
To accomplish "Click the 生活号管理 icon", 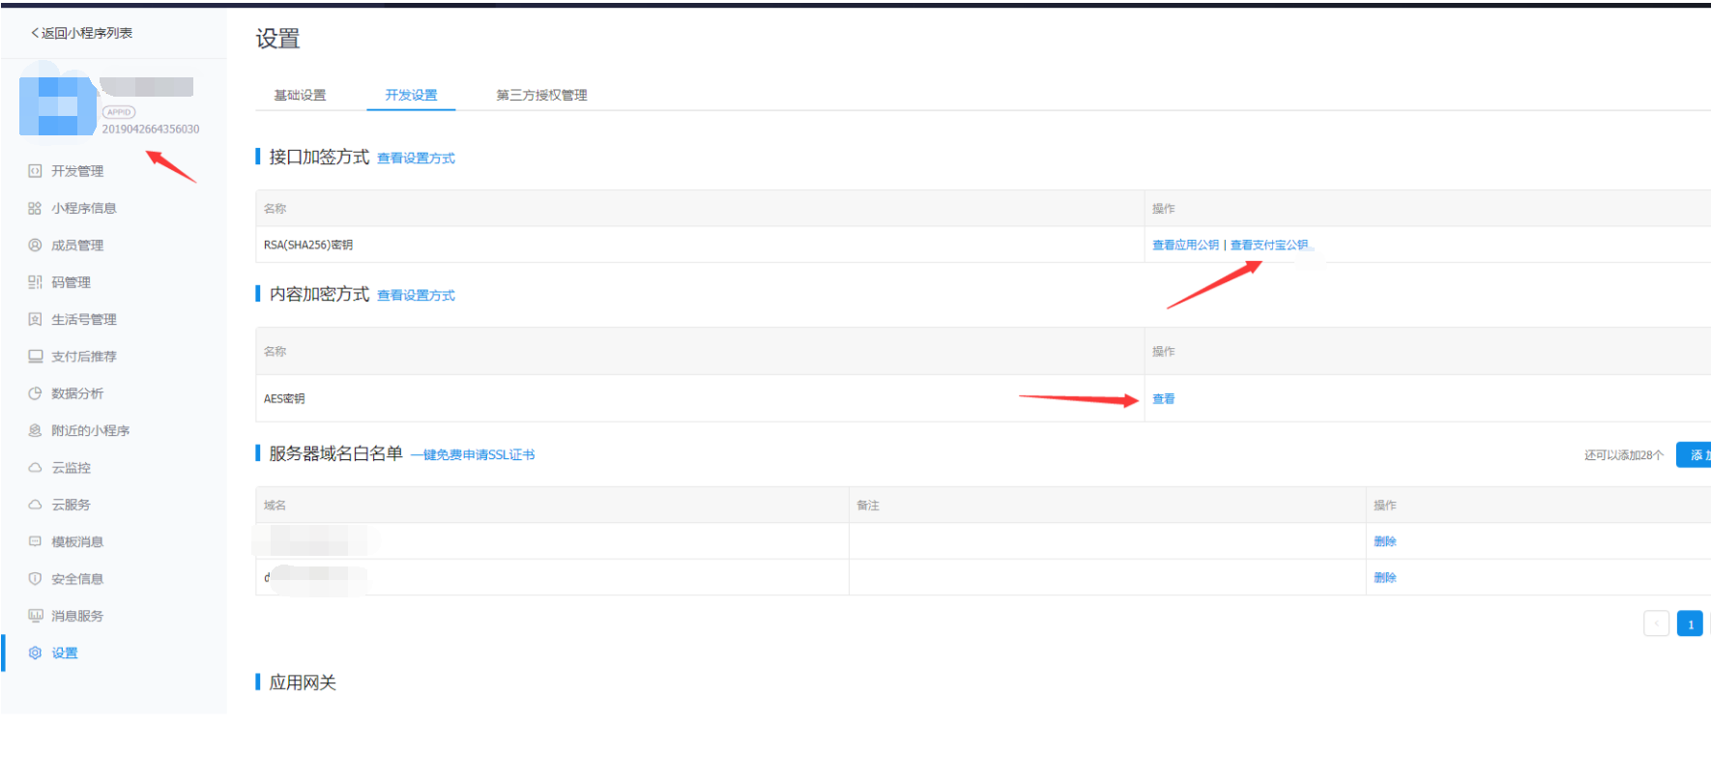I will click(35, 319).
